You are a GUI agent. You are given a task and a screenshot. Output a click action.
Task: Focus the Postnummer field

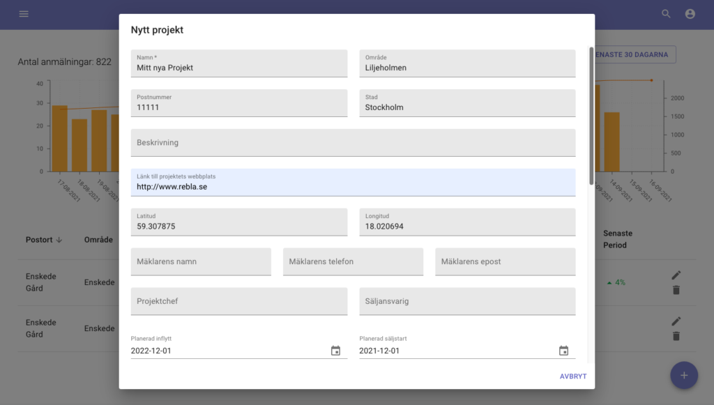pos(239,103)
